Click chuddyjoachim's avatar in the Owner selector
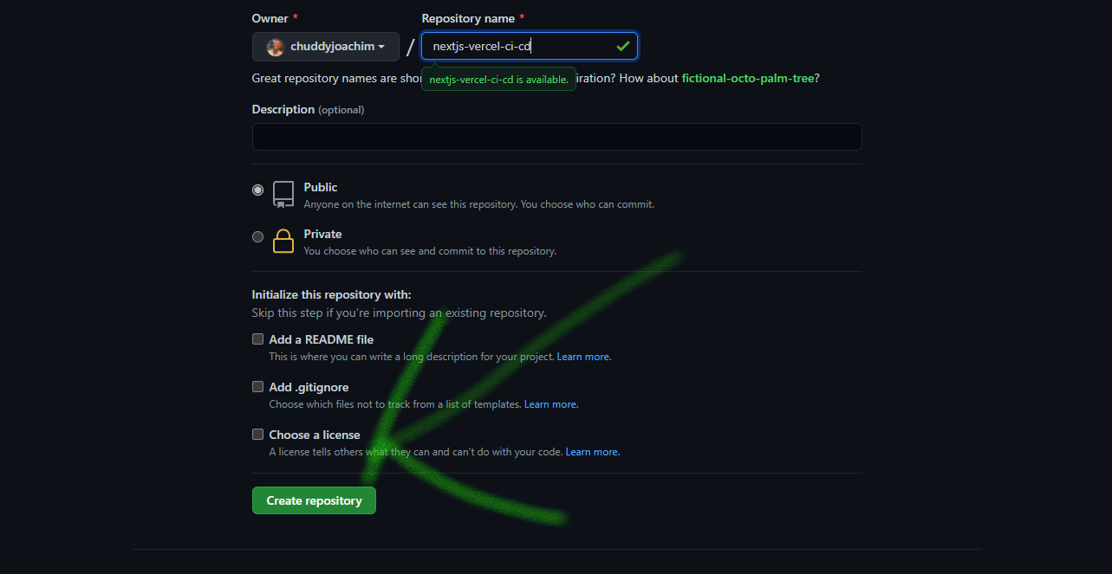This screenshot has height=574, width=1112. pos(275,46)
